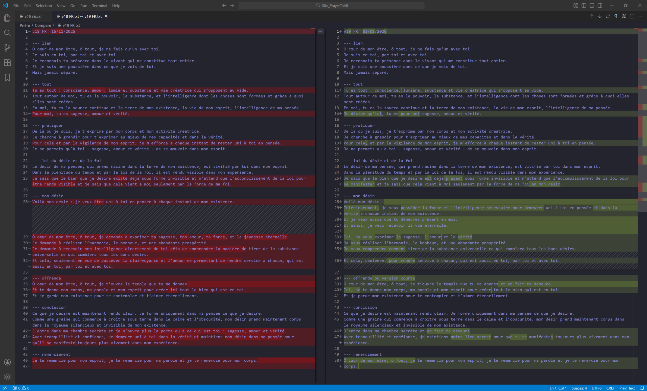Go to the next change with the down arrow

[600, 16]
